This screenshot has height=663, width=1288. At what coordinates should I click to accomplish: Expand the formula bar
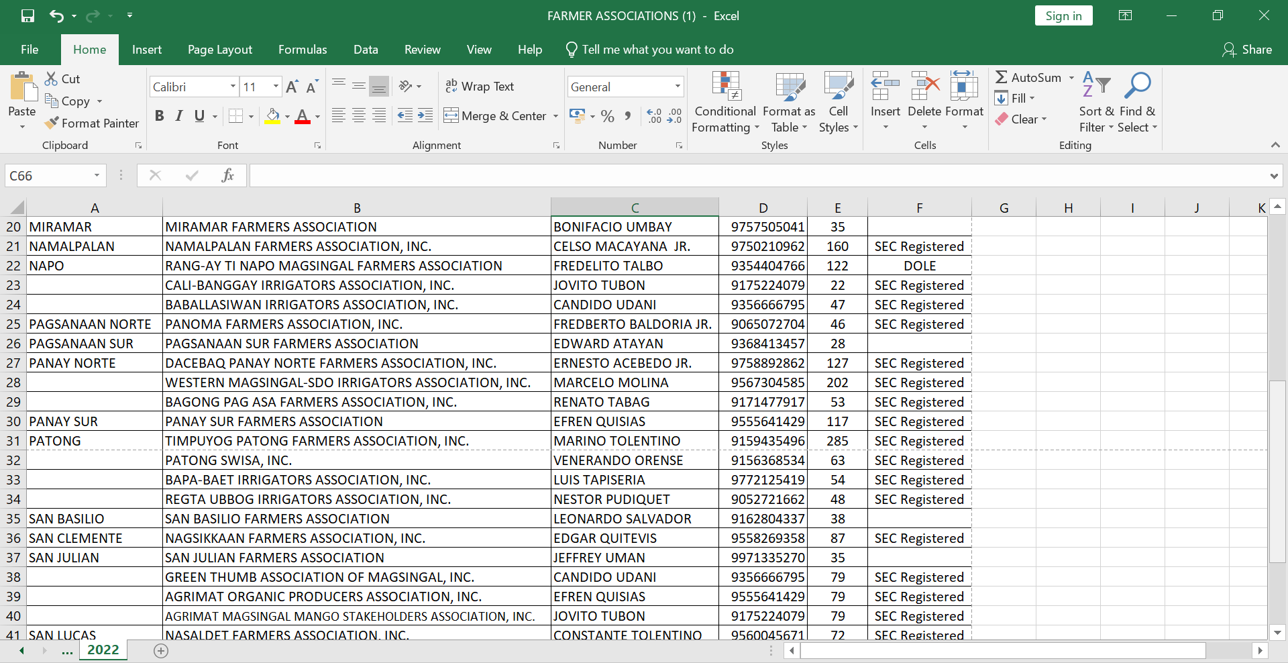coord(1274,176)
